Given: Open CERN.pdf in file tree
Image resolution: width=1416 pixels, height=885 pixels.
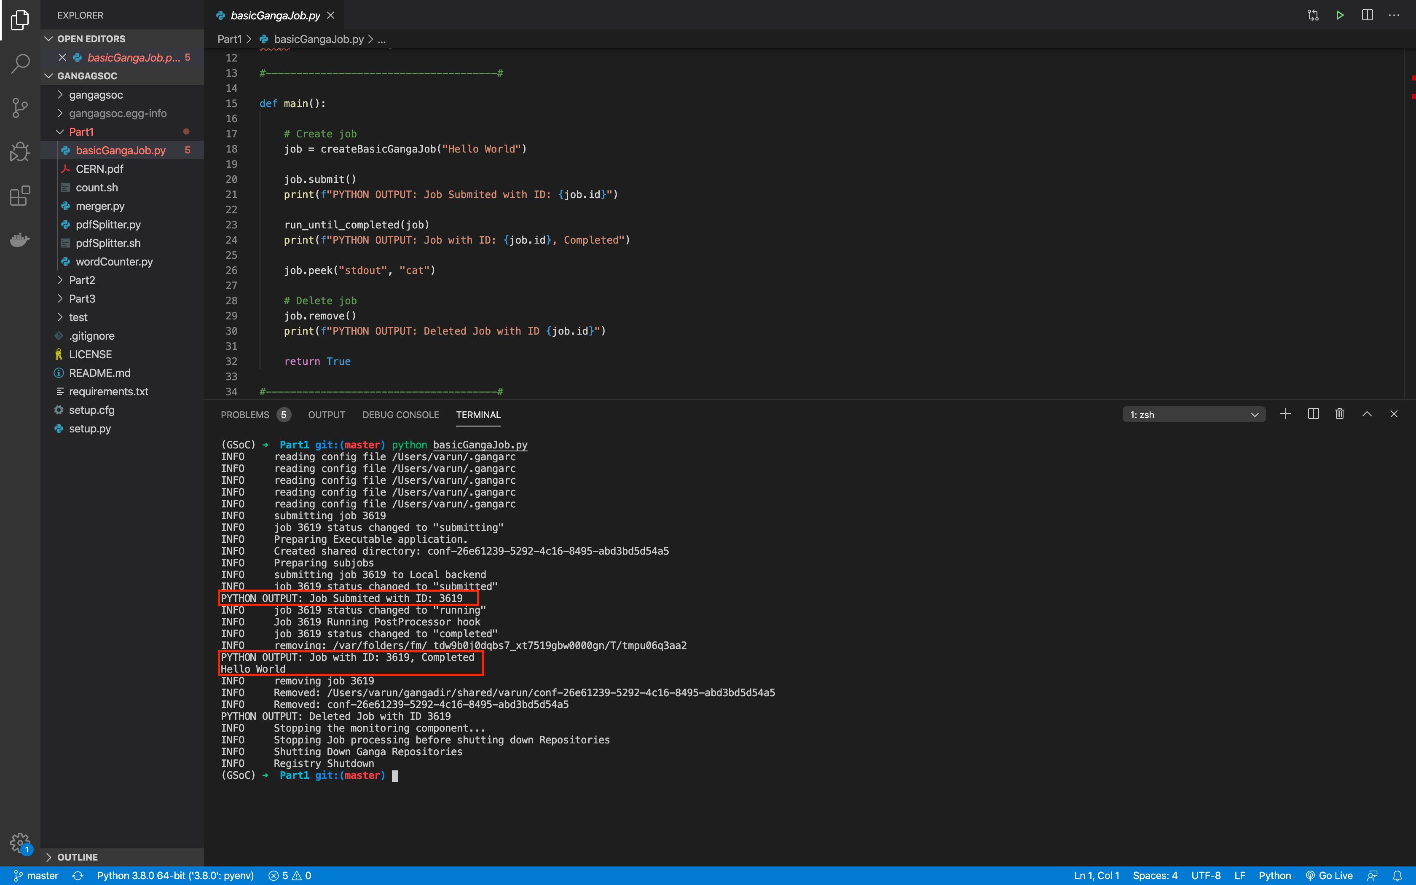Looking at the screenshot, I should click(122, 169).
